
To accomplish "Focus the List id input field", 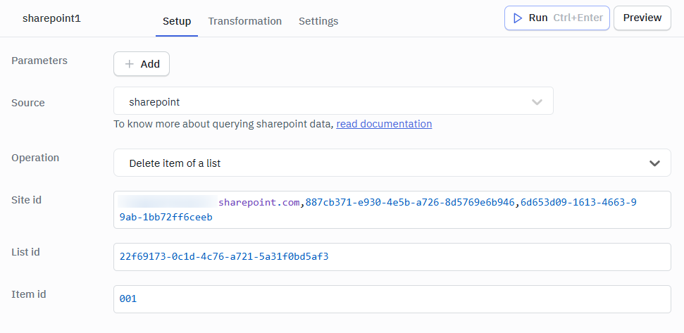I will coord(392,257).
